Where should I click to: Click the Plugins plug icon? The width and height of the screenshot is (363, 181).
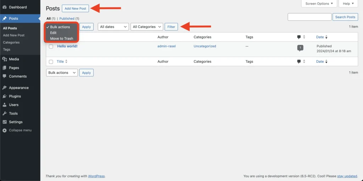[x=4, y=96]
